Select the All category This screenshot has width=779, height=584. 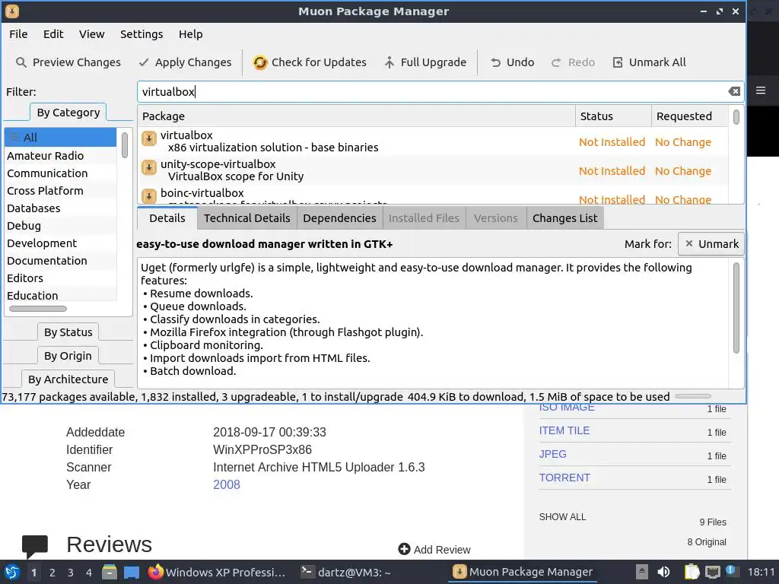[60, 138]
